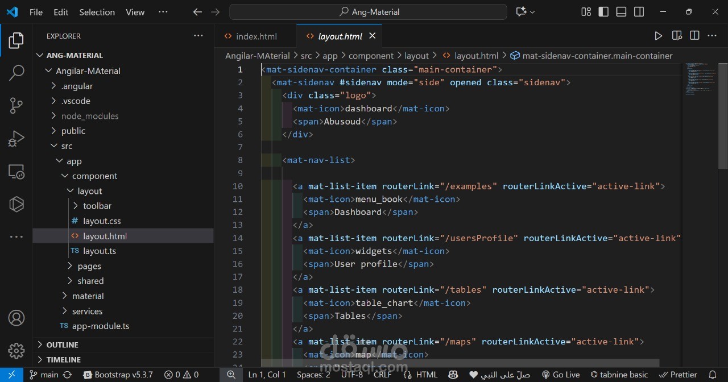Show additional activity bar views ellipsis
This screenshot has height=382, width=728.
[16, 236]
